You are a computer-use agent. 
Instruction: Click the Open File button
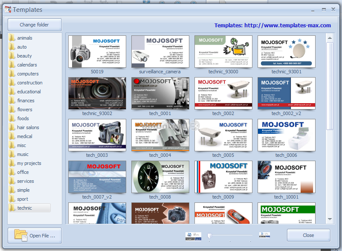(x=35, y=236)
